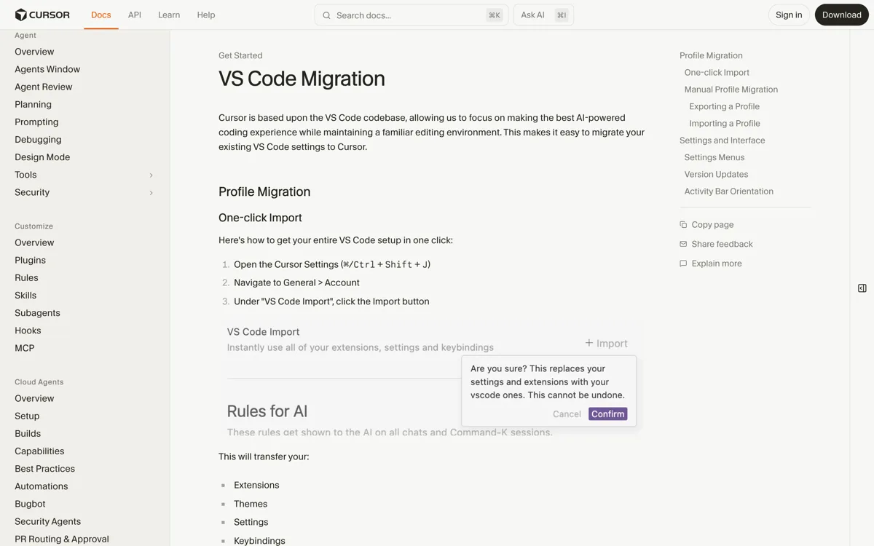Click the Copy page icon
The height and width of the screenshot is (546, 874).
tap(683, 224)
